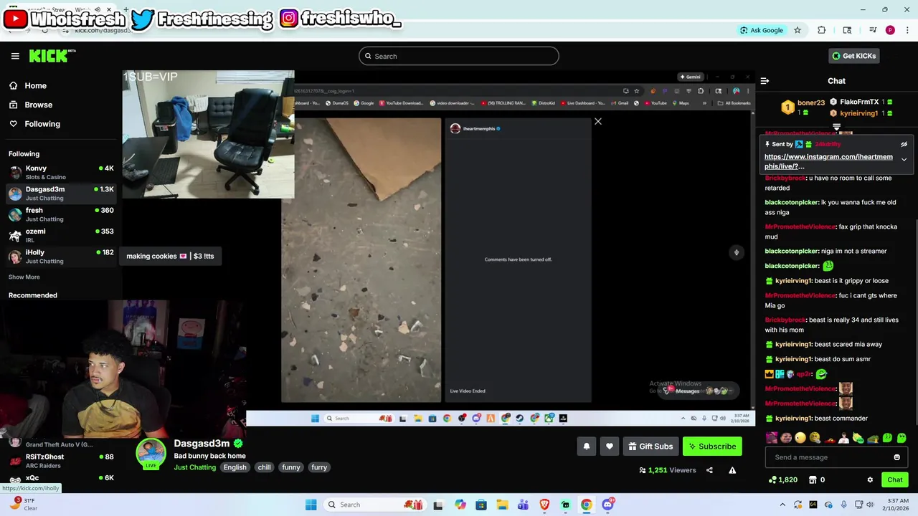Viewport: 918px width, 516px height.
Task: Click the Subscribe button
Action: (x=711, y=446)
